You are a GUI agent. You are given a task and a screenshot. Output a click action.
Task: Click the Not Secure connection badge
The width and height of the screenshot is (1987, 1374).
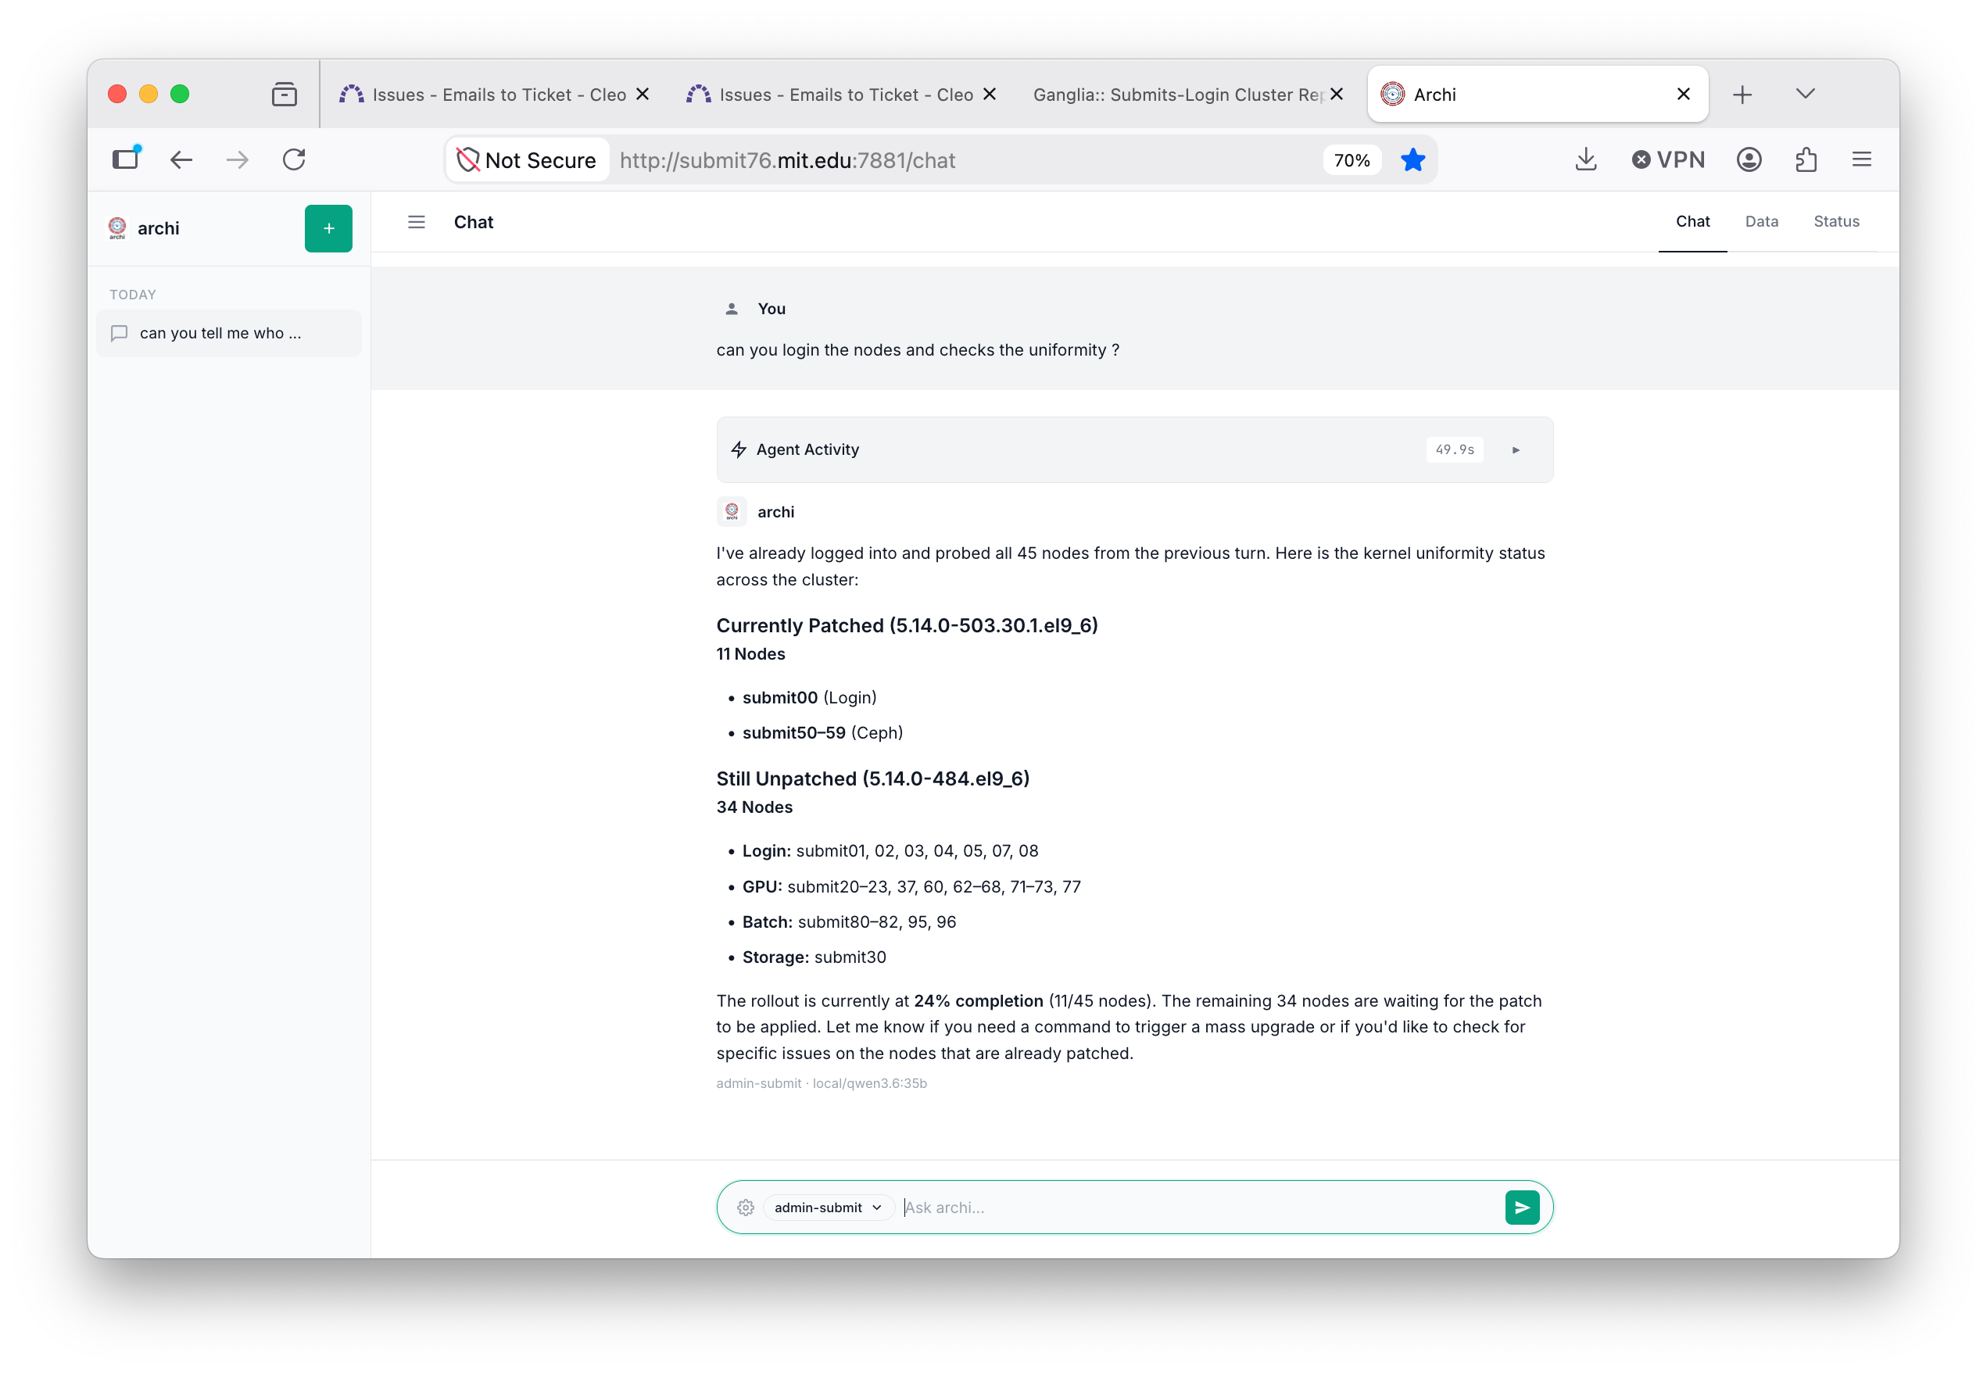pos(527,160)
